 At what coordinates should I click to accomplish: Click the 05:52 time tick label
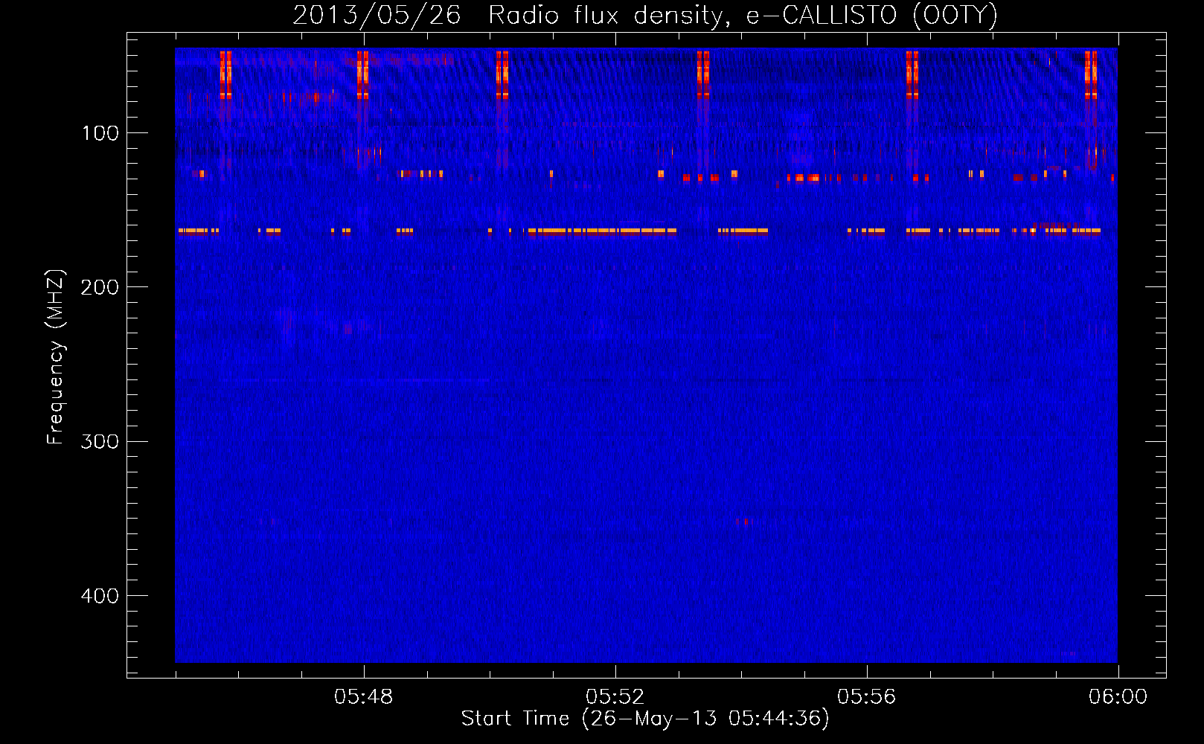[x=615, y=697]
